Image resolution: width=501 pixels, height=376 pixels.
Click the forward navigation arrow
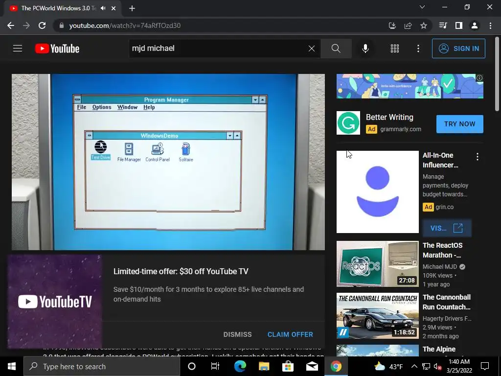click(x=26, y=25)
